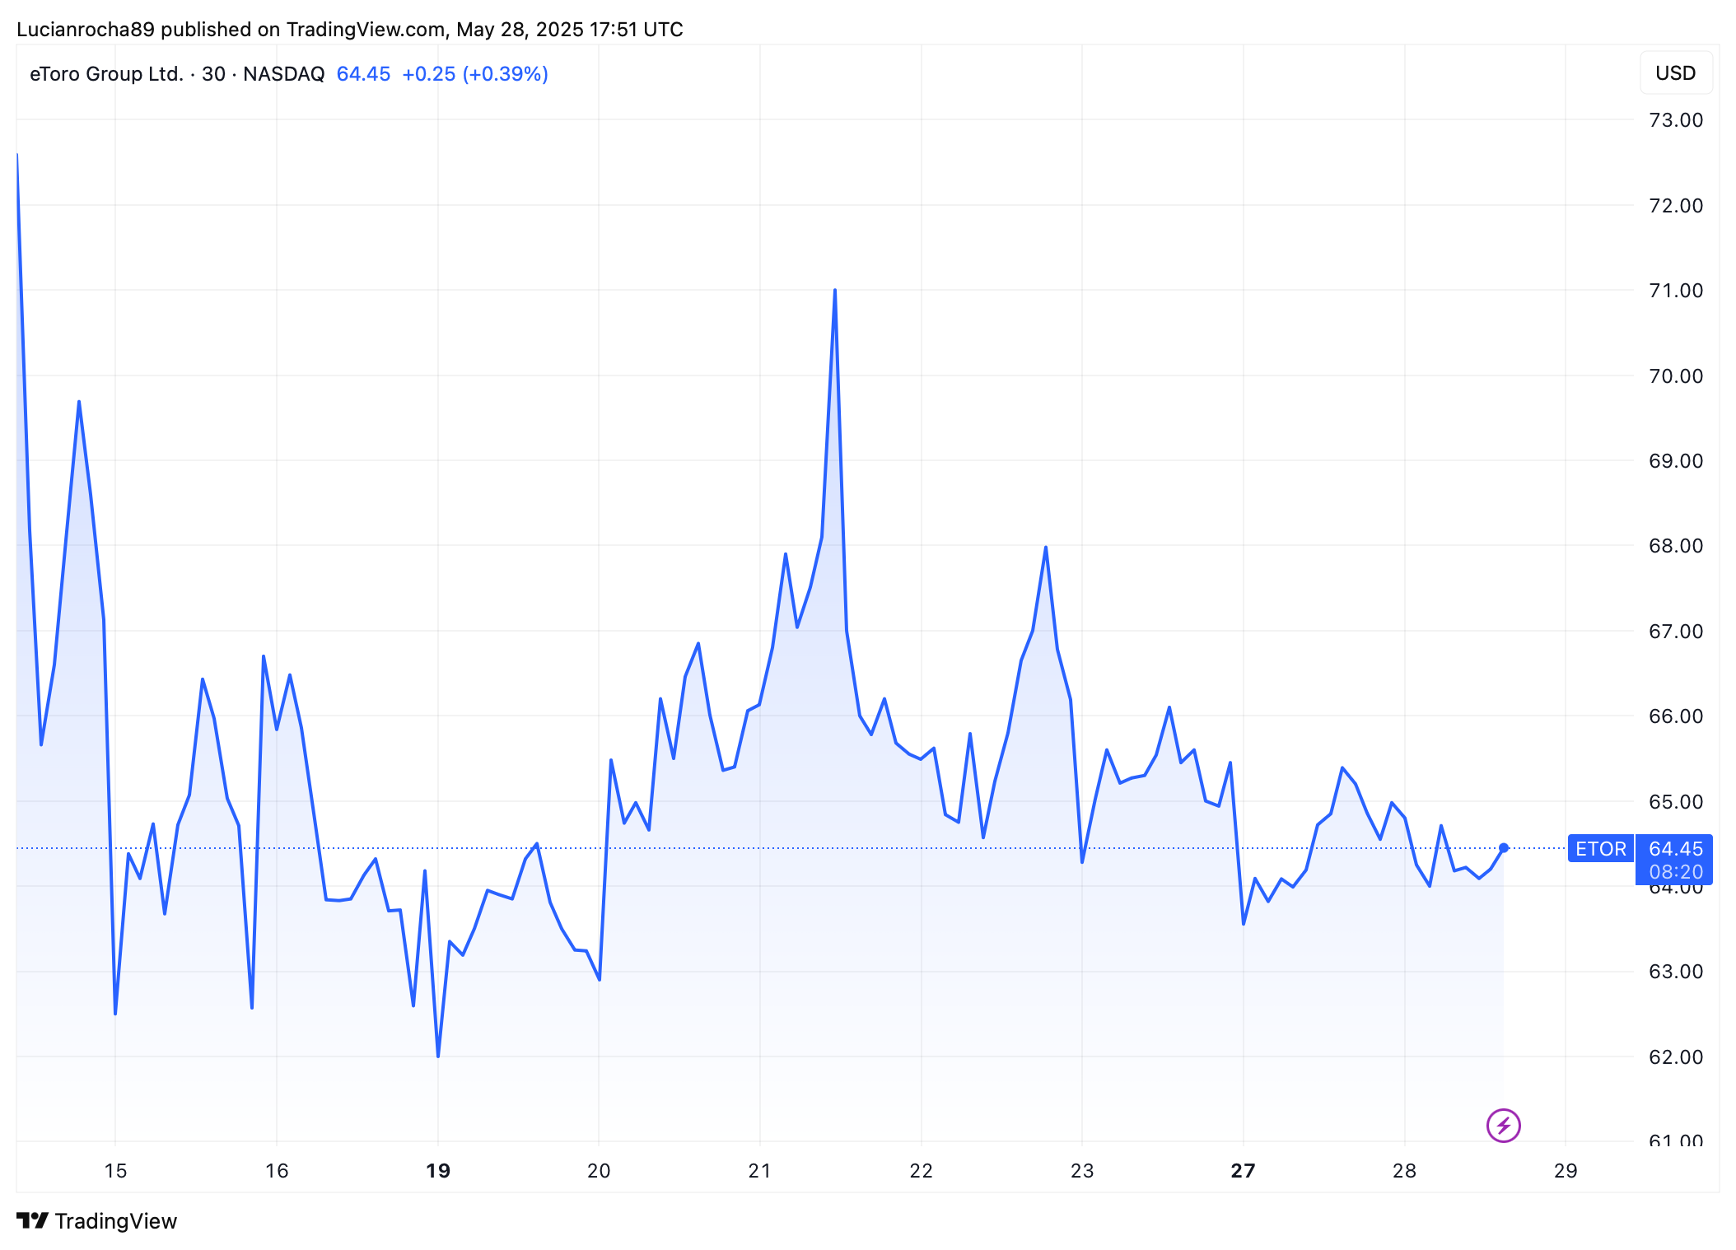Click the TradingView logo at bottom left
Image resolution: width=1736 pixels, height=1250 pixels.
(97, 1220)
